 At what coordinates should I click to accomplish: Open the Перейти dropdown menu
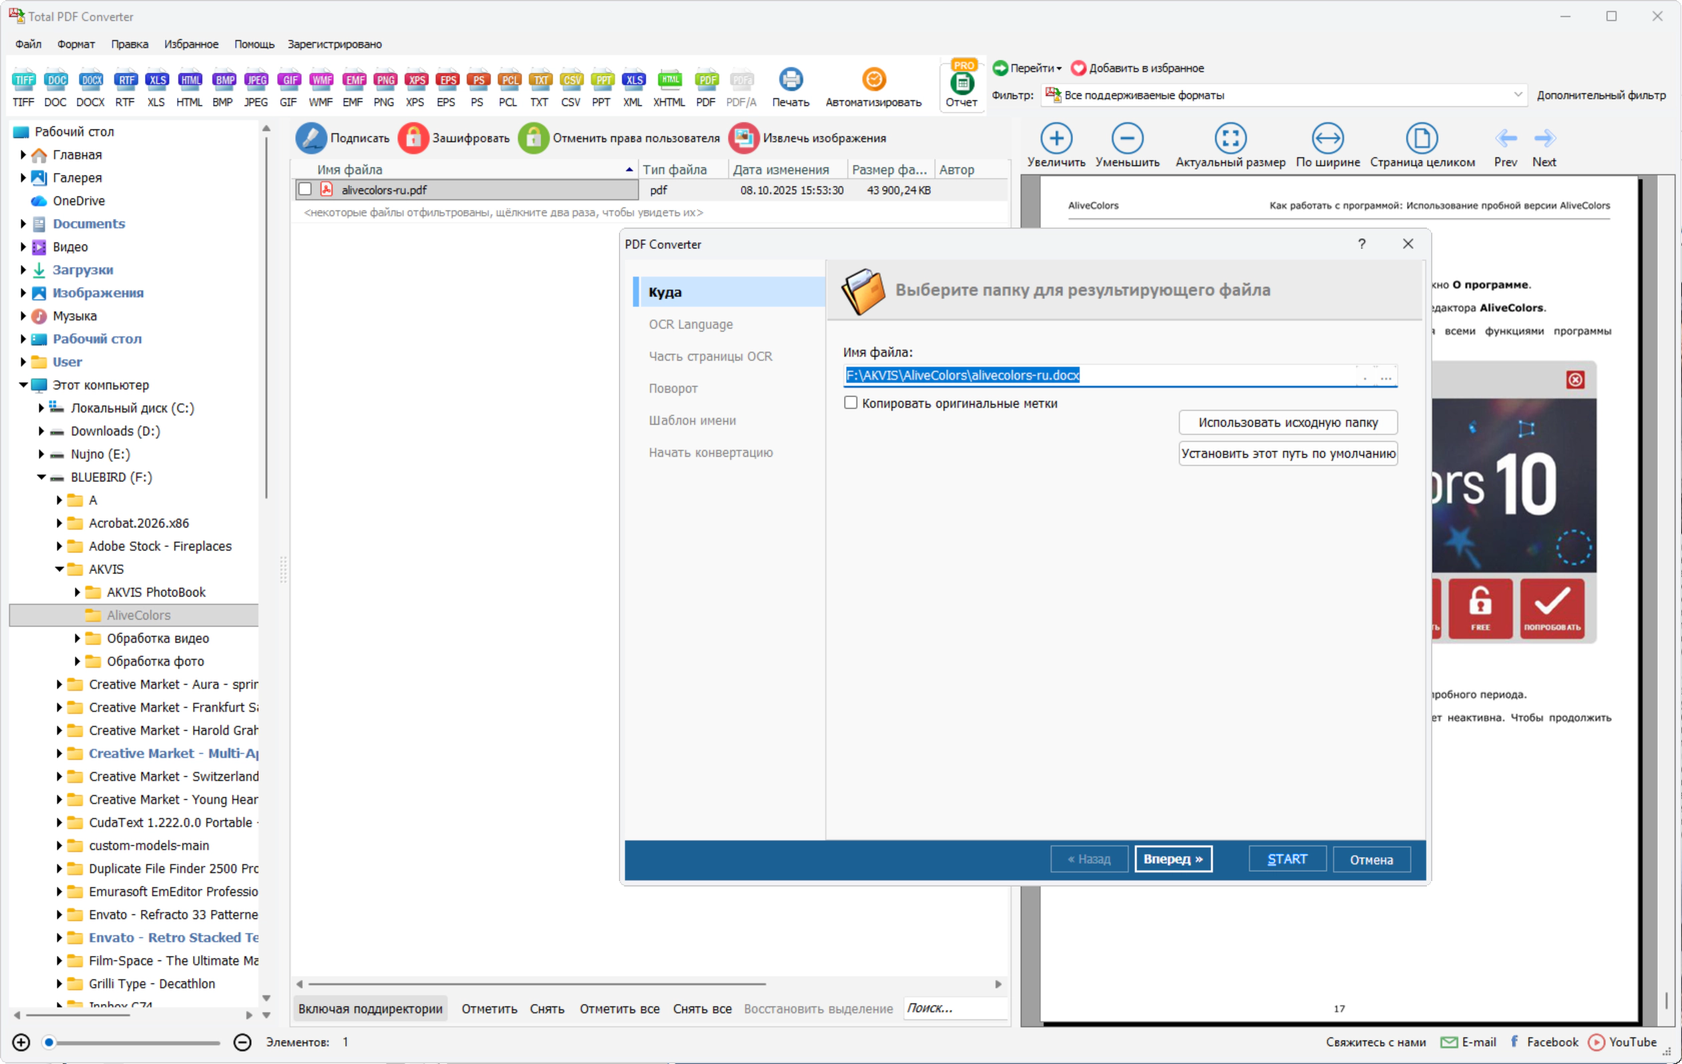click(x=1028, y=67)
